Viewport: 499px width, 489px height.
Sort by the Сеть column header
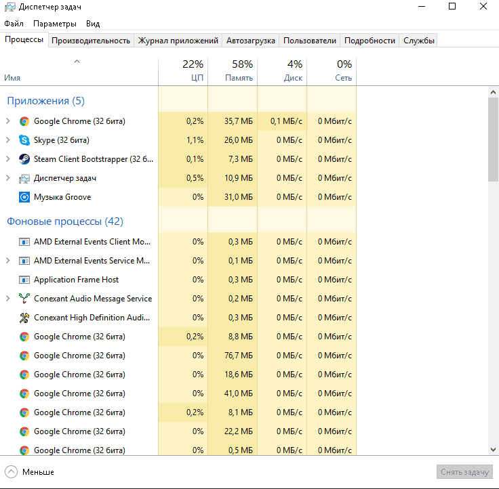click(332, 71)
